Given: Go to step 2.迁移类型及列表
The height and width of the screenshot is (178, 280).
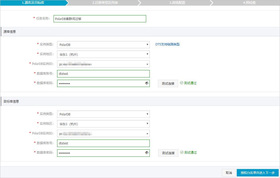Looking at the screenshot, I should click(105, 3).
